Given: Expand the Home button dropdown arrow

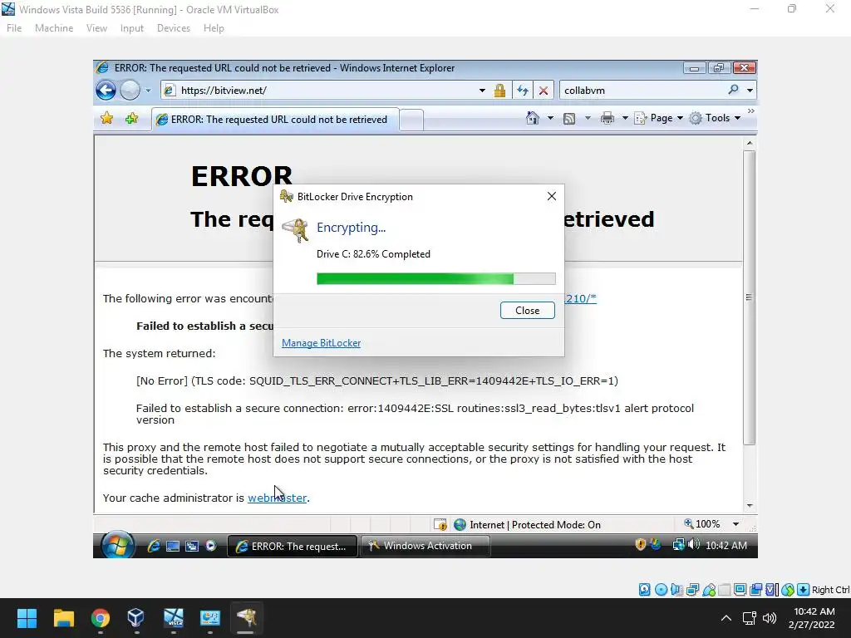Looking at the screenshot, I should (550, 118).
